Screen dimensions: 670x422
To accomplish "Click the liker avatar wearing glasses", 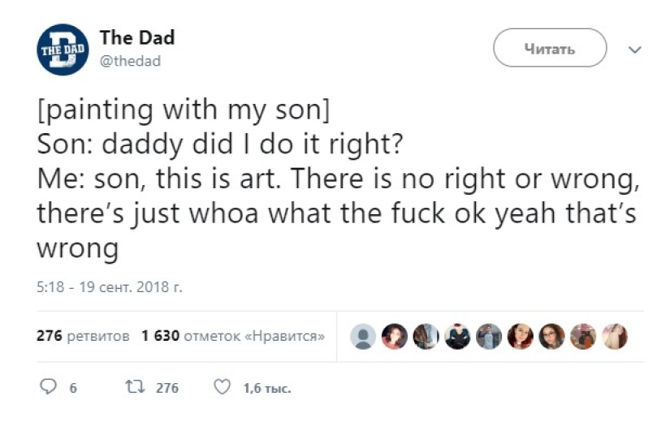I will pos(552,336).
